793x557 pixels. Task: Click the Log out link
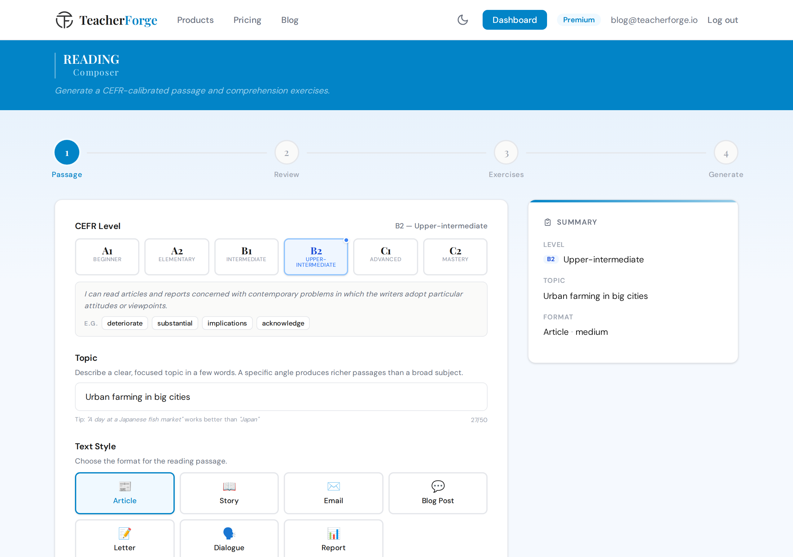(722, 20)
